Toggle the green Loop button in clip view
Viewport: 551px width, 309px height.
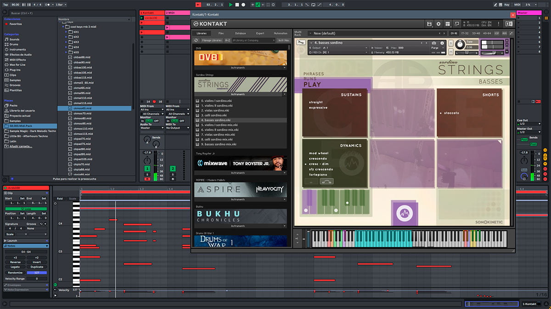(26, 209)
